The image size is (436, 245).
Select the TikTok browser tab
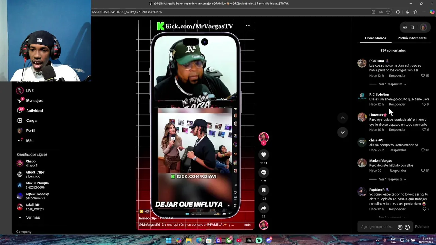(219, 4)
